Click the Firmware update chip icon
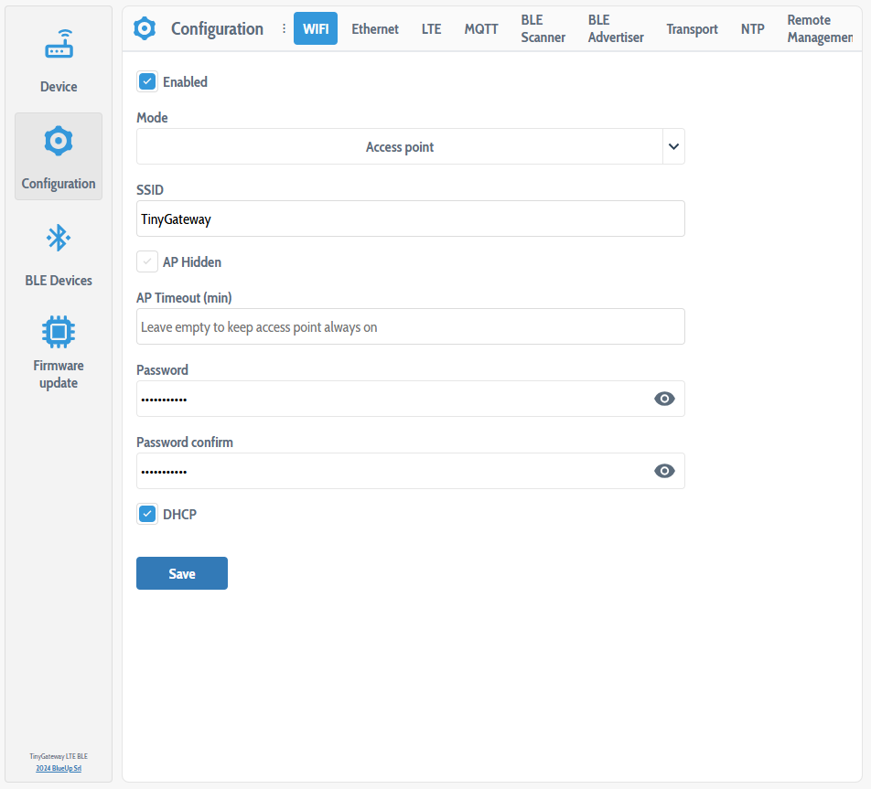 pos(58,331)
